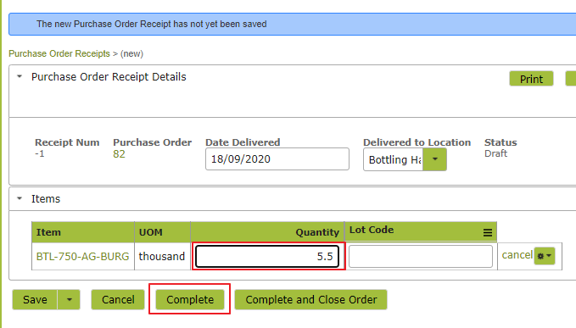Collapse the Items section
This screenshot has width=576, height=328.
[20, 198]
